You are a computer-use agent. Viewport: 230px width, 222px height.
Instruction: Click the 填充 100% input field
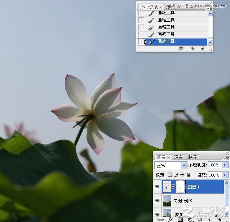(215, 175)
